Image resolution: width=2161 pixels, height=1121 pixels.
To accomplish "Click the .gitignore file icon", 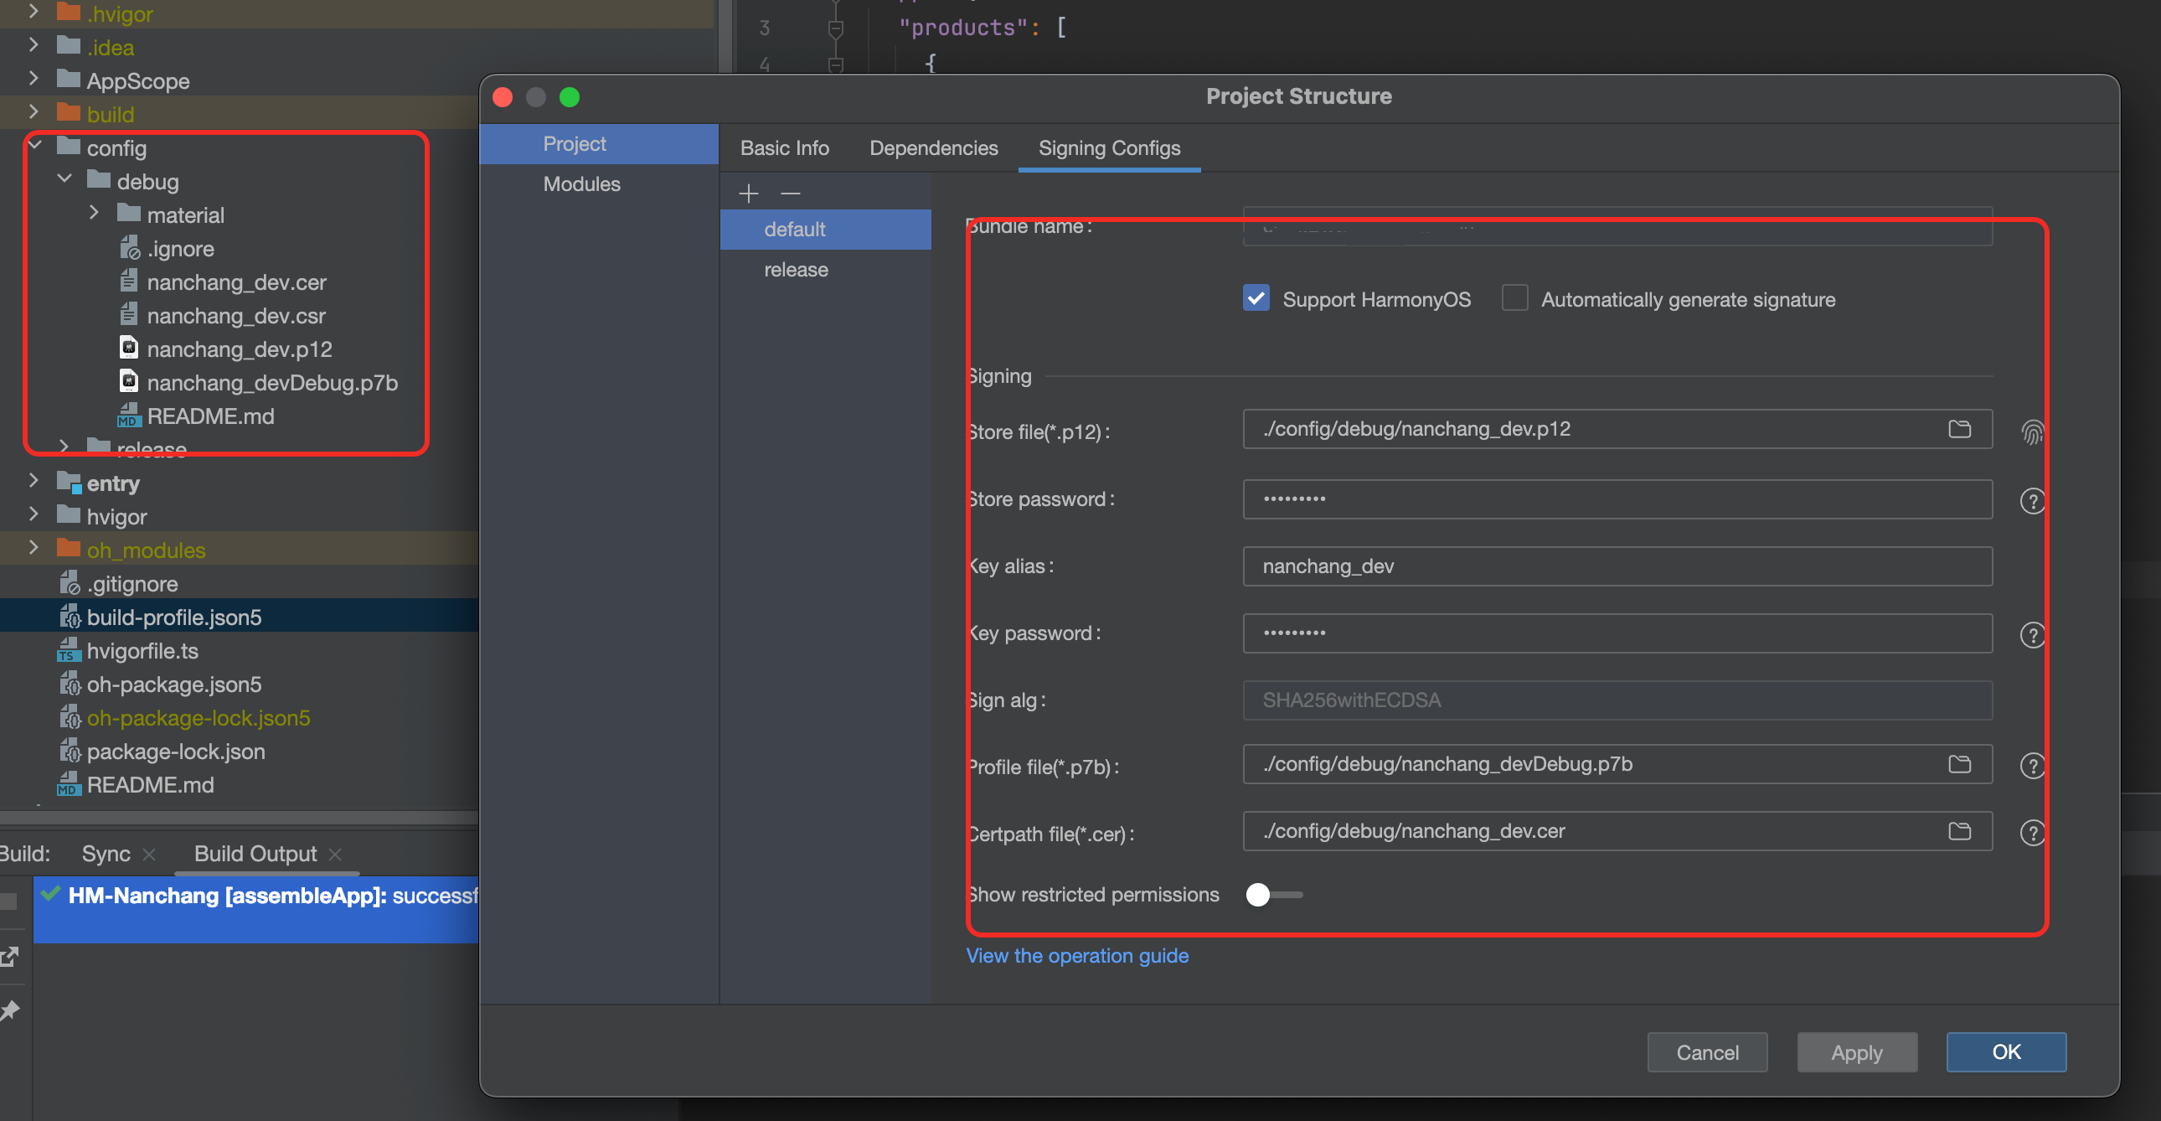I will click(69, 583).
